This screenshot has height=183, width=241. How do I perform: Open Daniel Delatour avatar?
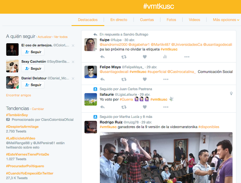click(x=12, y=82)
